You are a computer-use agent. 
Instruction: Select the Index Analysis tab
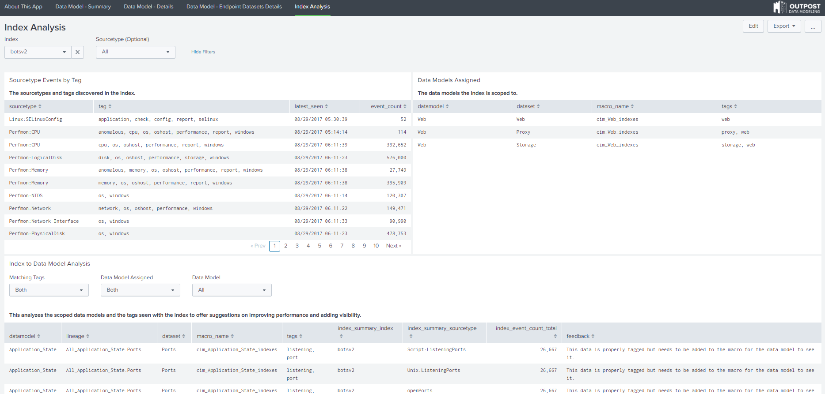pos(312,7)
